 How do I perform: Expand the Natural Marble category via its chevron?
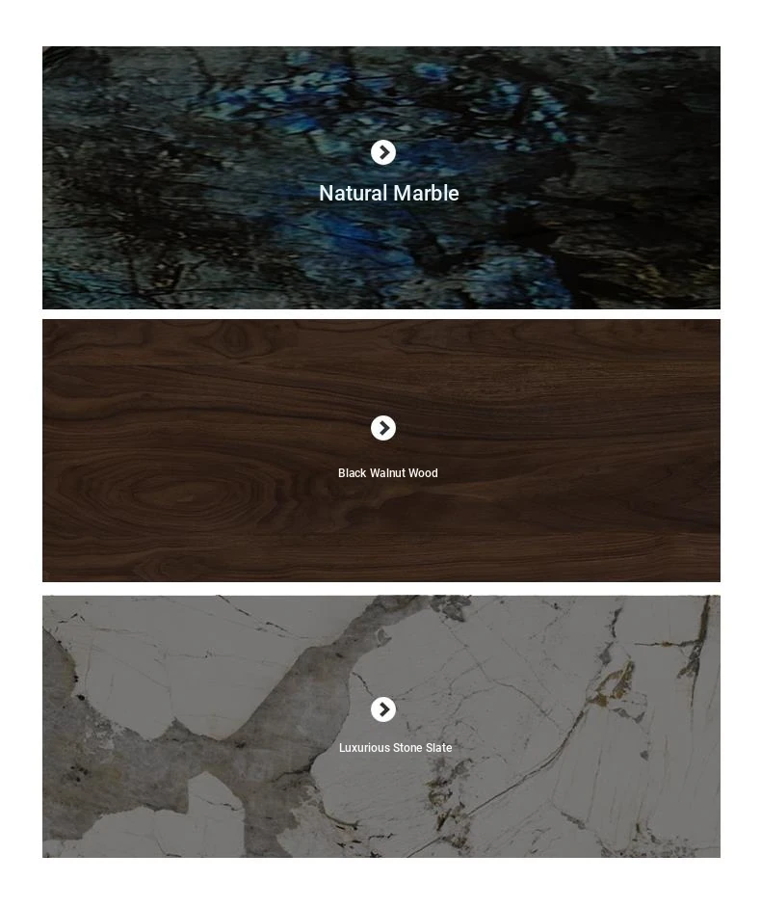[383, 152]
